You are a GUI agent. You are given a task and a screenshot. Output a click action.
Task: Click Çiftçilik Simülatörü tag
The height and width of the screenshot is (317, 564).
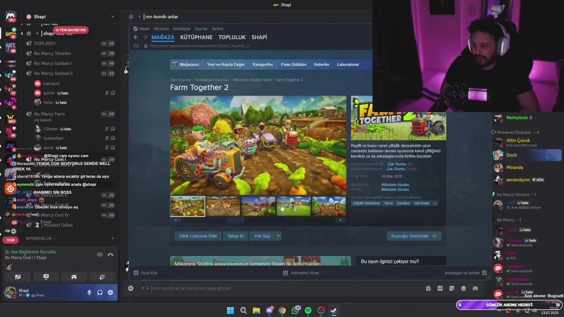366,203
